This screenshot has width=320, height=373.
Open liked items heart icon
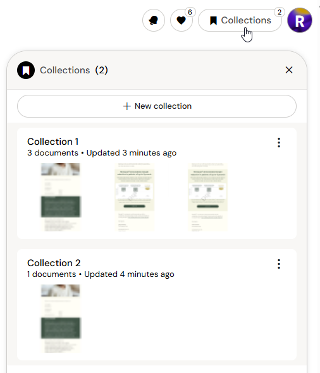click(x=182, y=20)
